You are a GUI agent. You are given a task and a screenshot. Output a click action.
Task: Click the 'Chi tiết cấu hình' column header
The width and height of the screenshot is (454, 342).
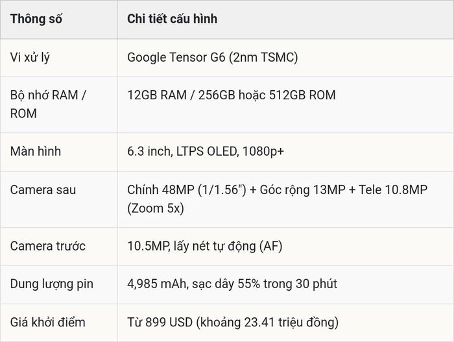173,19
